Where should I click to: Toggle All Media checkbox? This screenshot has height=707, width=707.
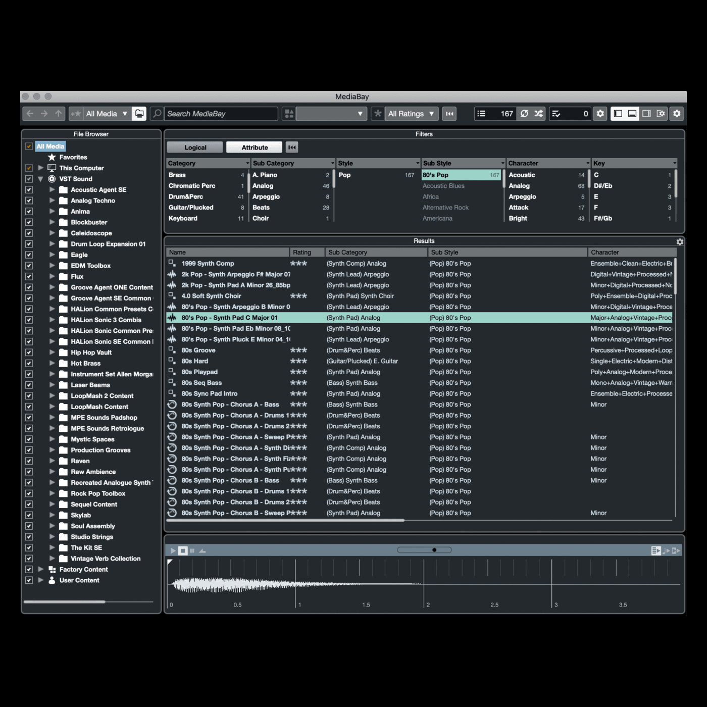click(29, 146)
